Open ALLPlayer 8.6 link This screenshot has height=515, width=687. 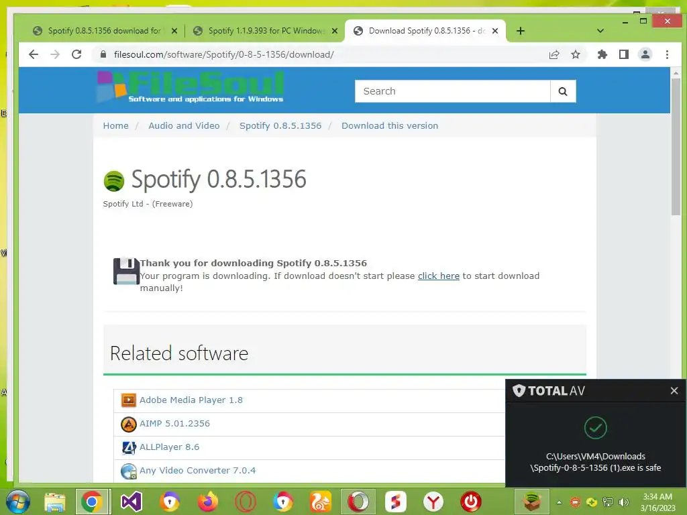[x=169, y=447]
